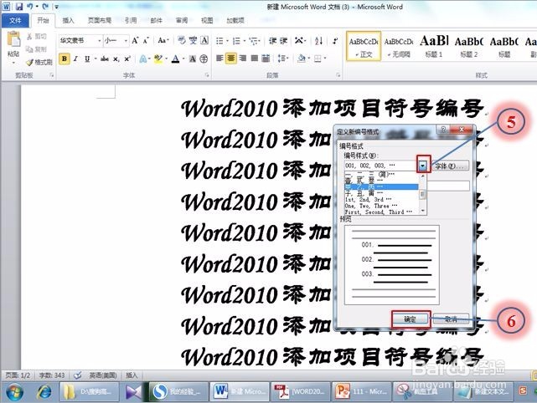The height and width of the screenshot is (403, 537).
Task: Open the Snipping Tool taskbar item
Action: pos(422,392)
